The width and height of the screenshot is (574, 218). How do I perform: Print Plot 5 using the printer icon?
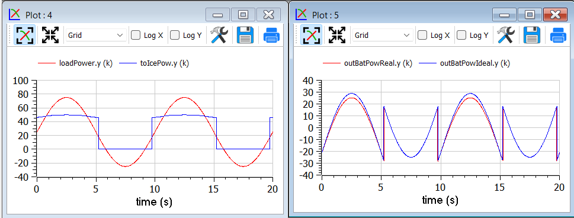[x=558, y=35]
